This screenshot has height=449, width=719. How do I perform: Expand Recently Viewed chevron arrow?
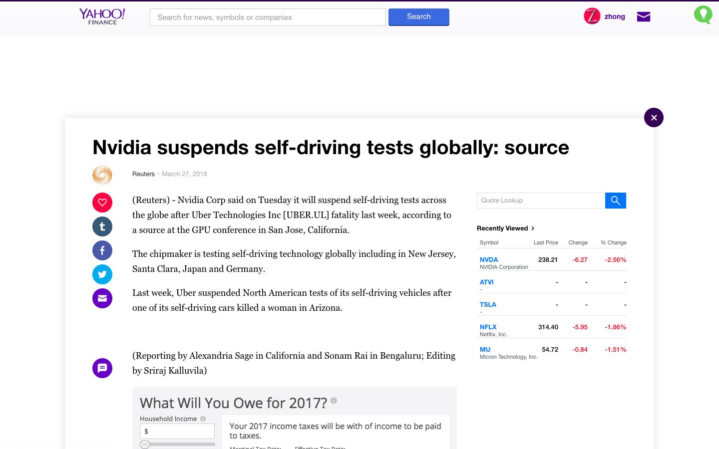(533, 228)
